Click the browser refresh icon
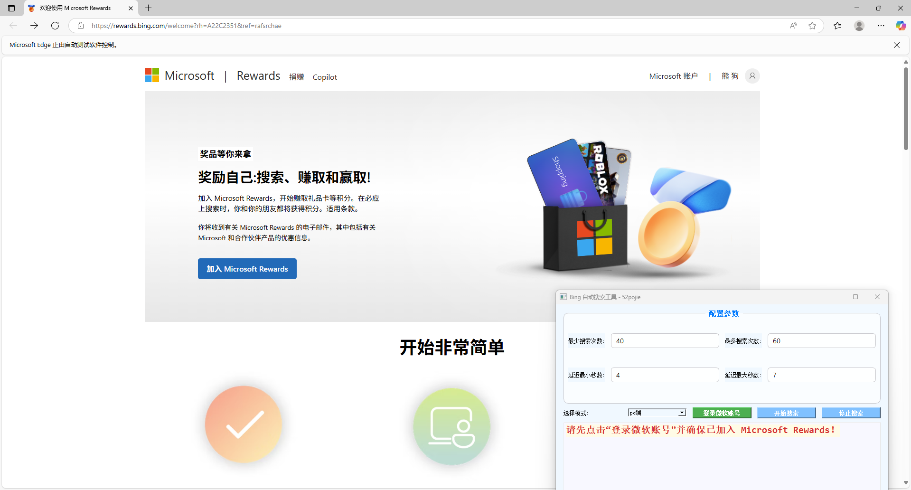 pos(55,26)
